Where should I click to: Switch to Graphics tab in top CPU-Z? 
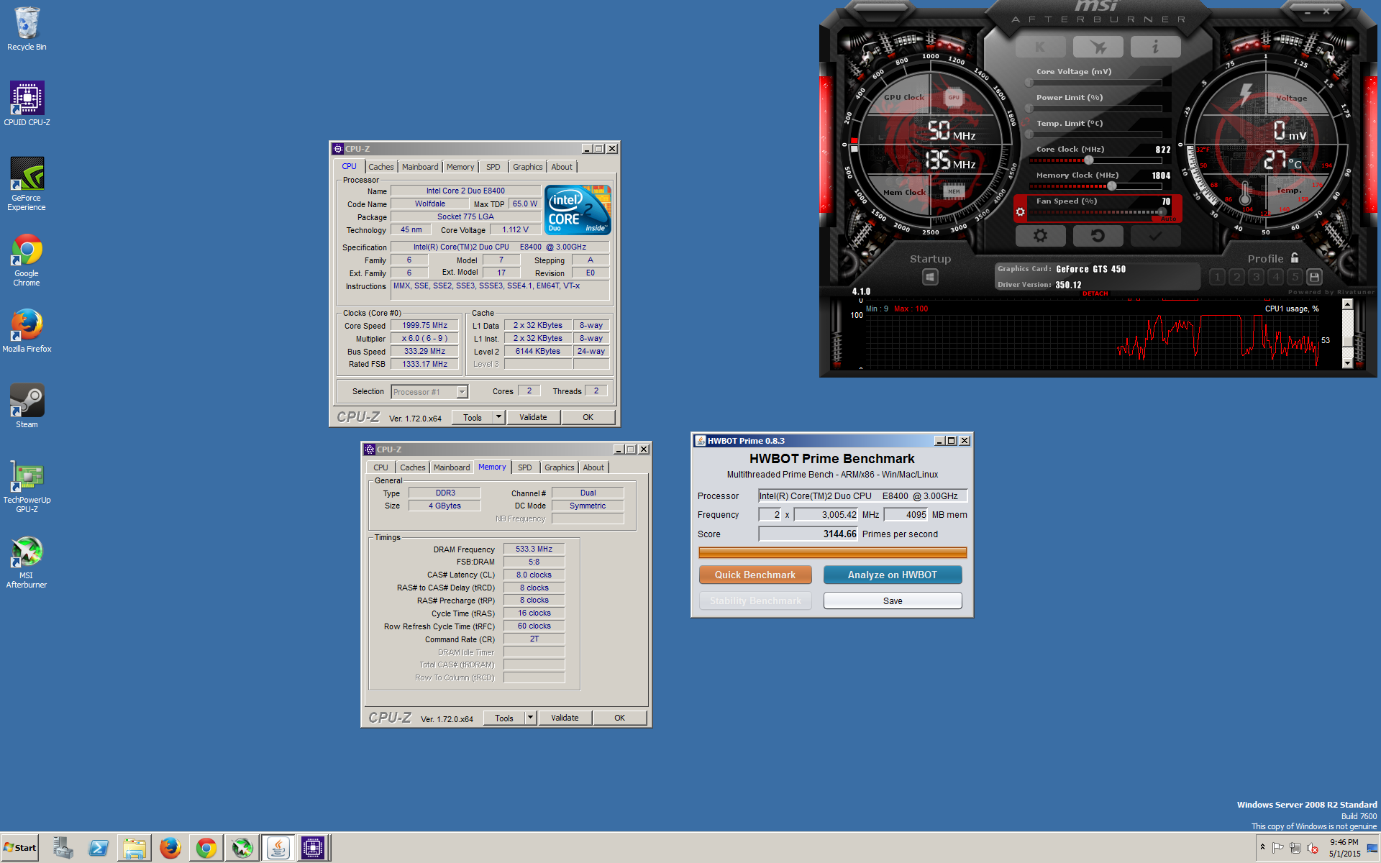(x=527, y=167)
